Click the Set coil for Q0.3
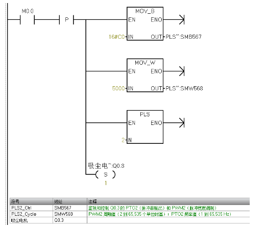 (x=106, y=174)
